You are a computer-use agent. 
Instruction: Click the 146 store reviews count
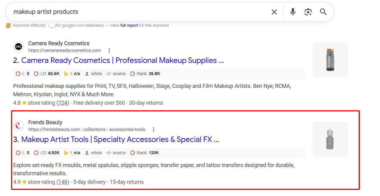[63, 182]
